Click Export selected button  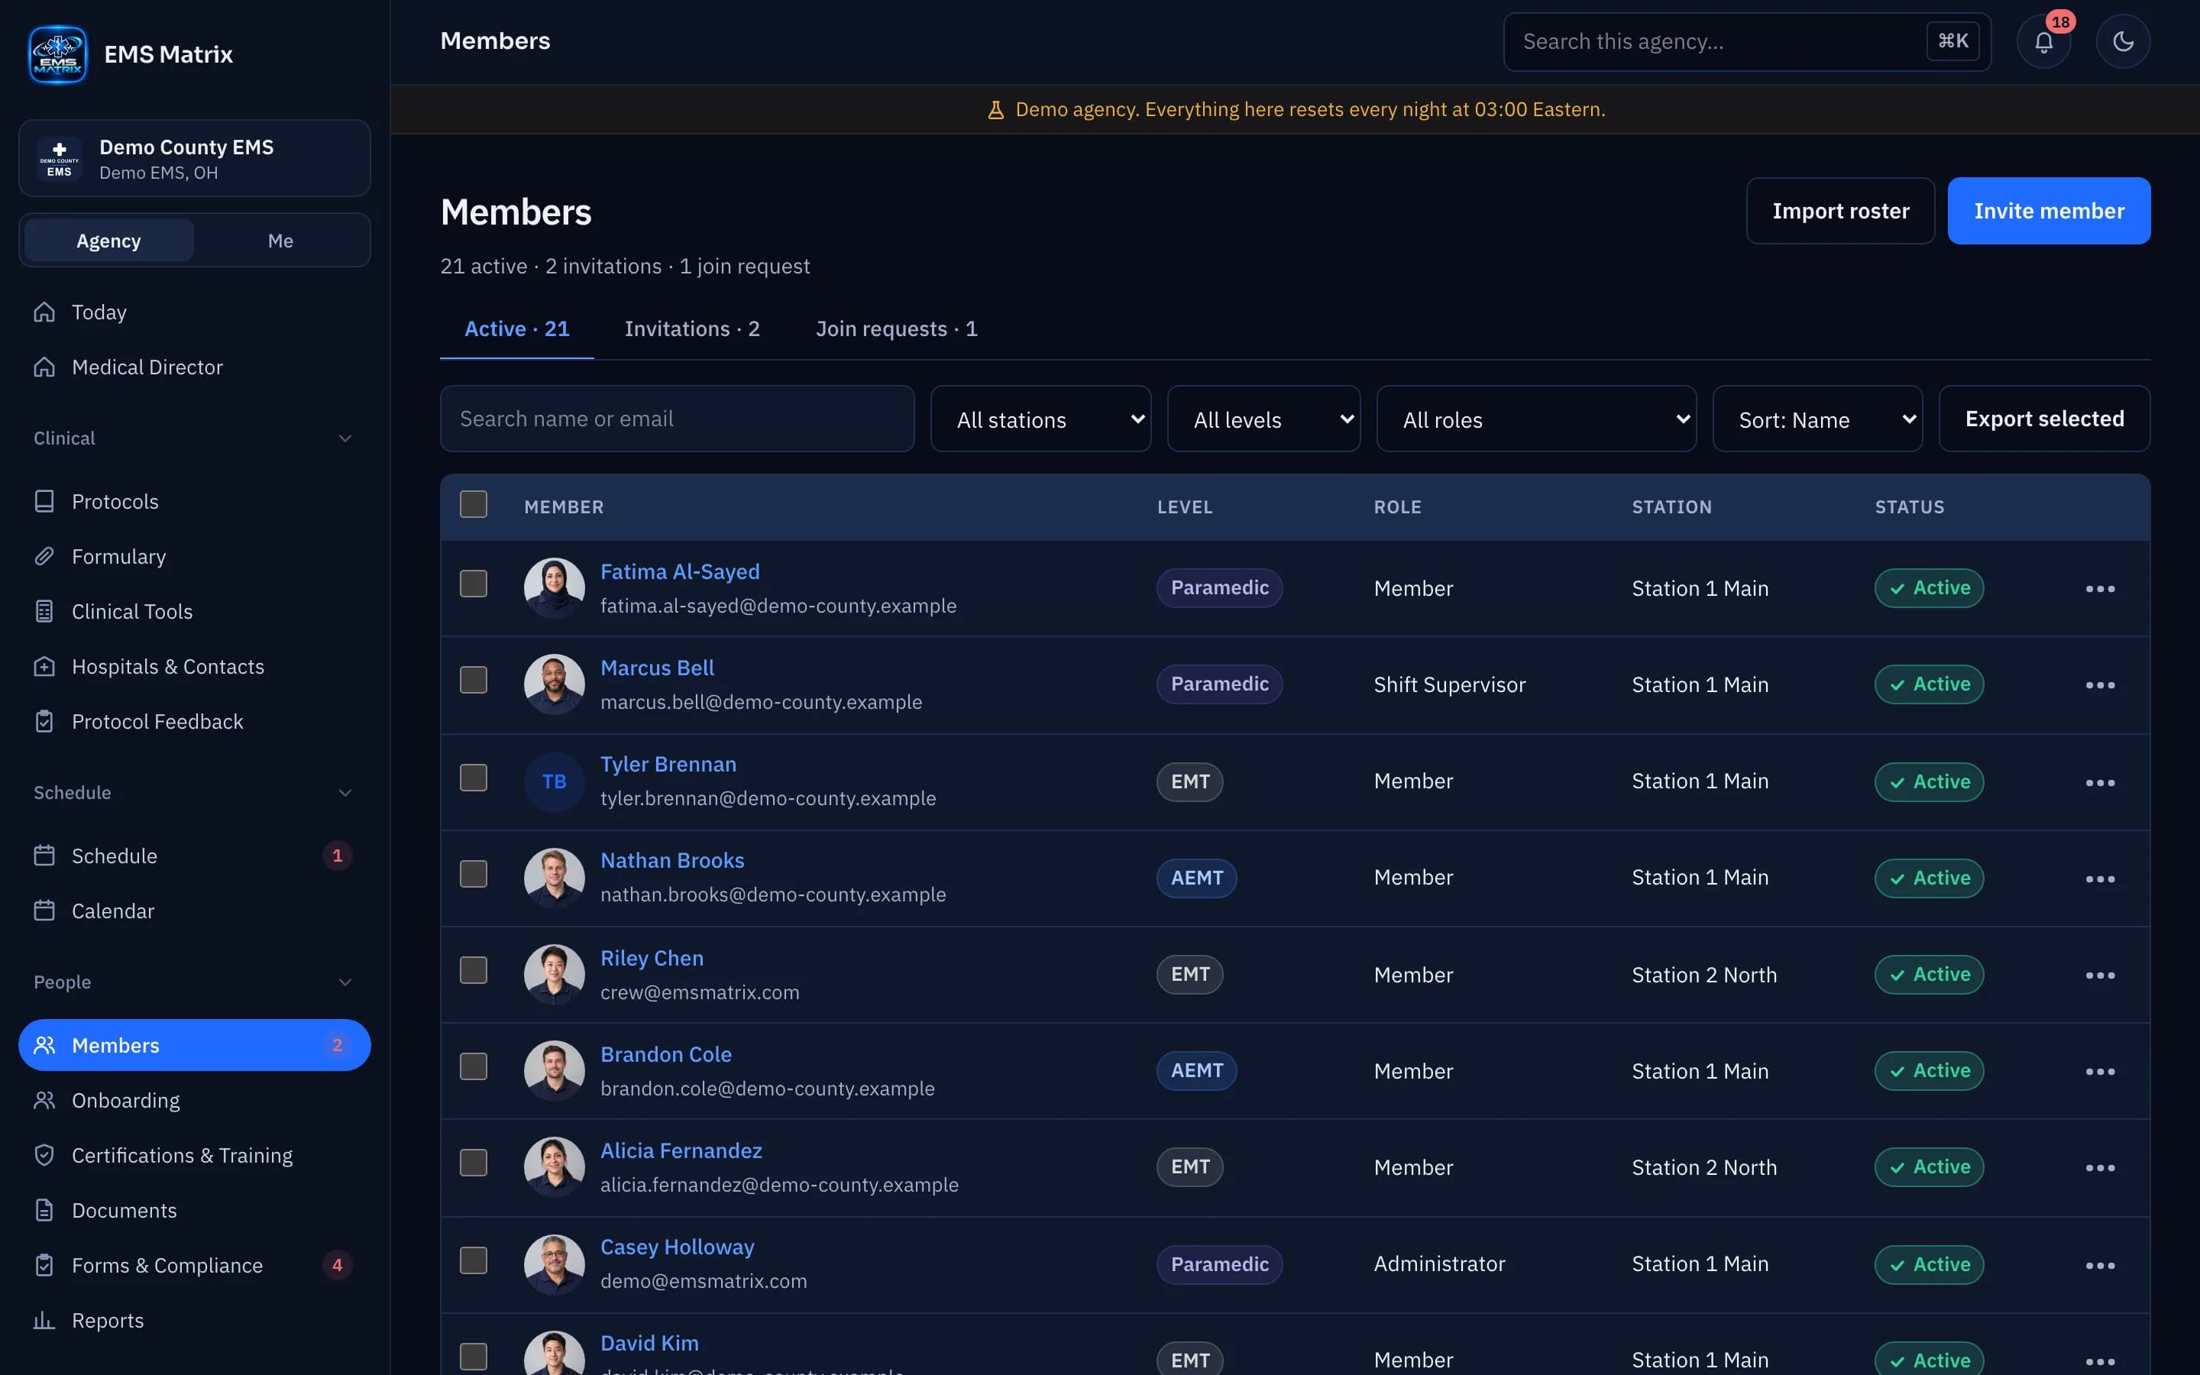2043,419
